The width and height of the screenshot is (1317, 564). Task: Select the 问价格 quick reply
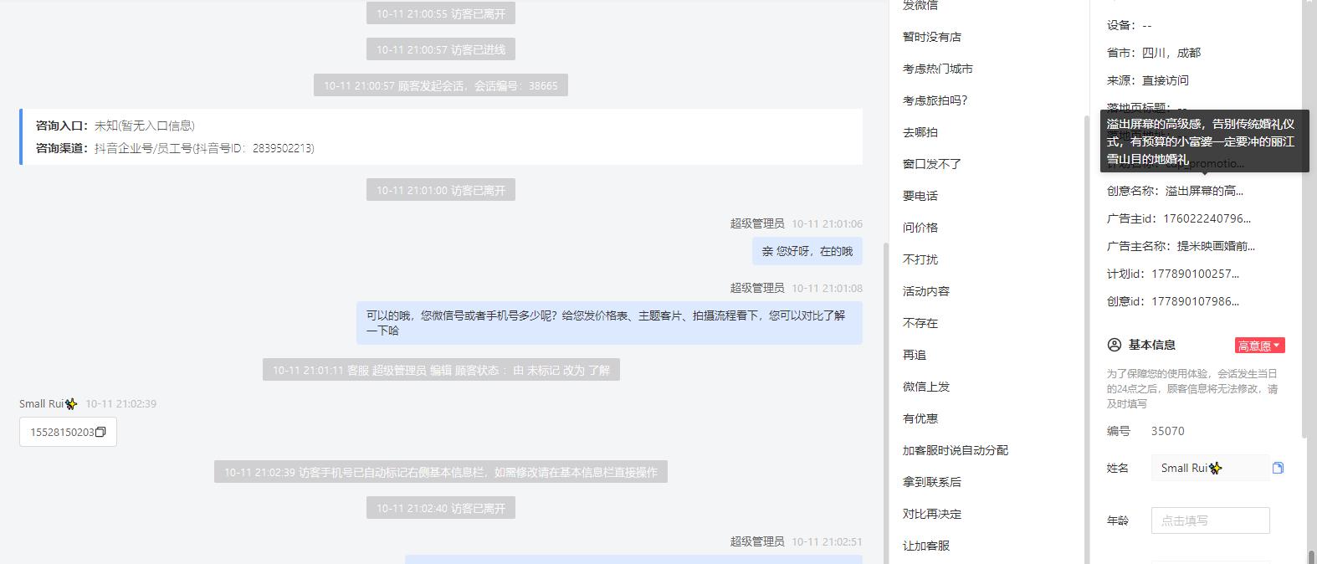tap(920, 228)
